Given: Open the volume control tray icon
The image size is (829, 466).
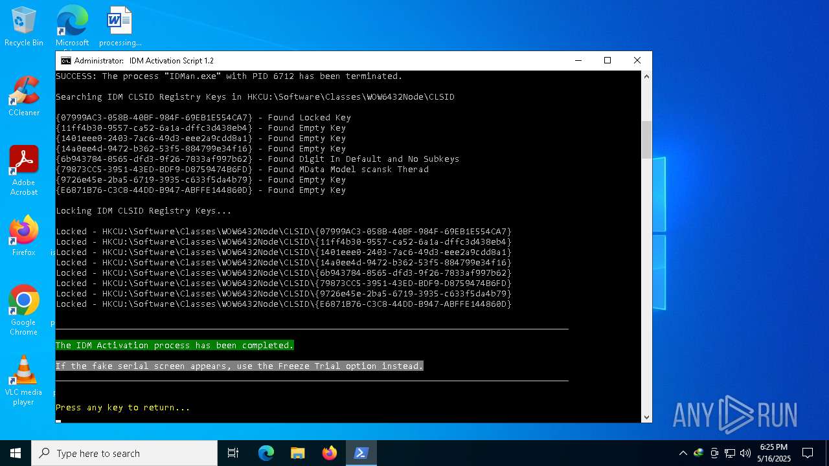Looking at the screenshot, I should [x=745, y=453].
